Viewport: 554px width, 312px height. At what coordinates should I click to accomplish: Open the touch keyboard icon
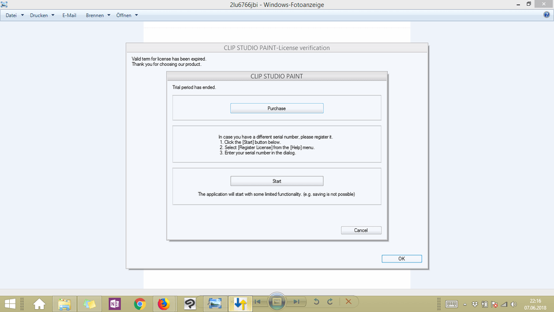tap(451, 304)
